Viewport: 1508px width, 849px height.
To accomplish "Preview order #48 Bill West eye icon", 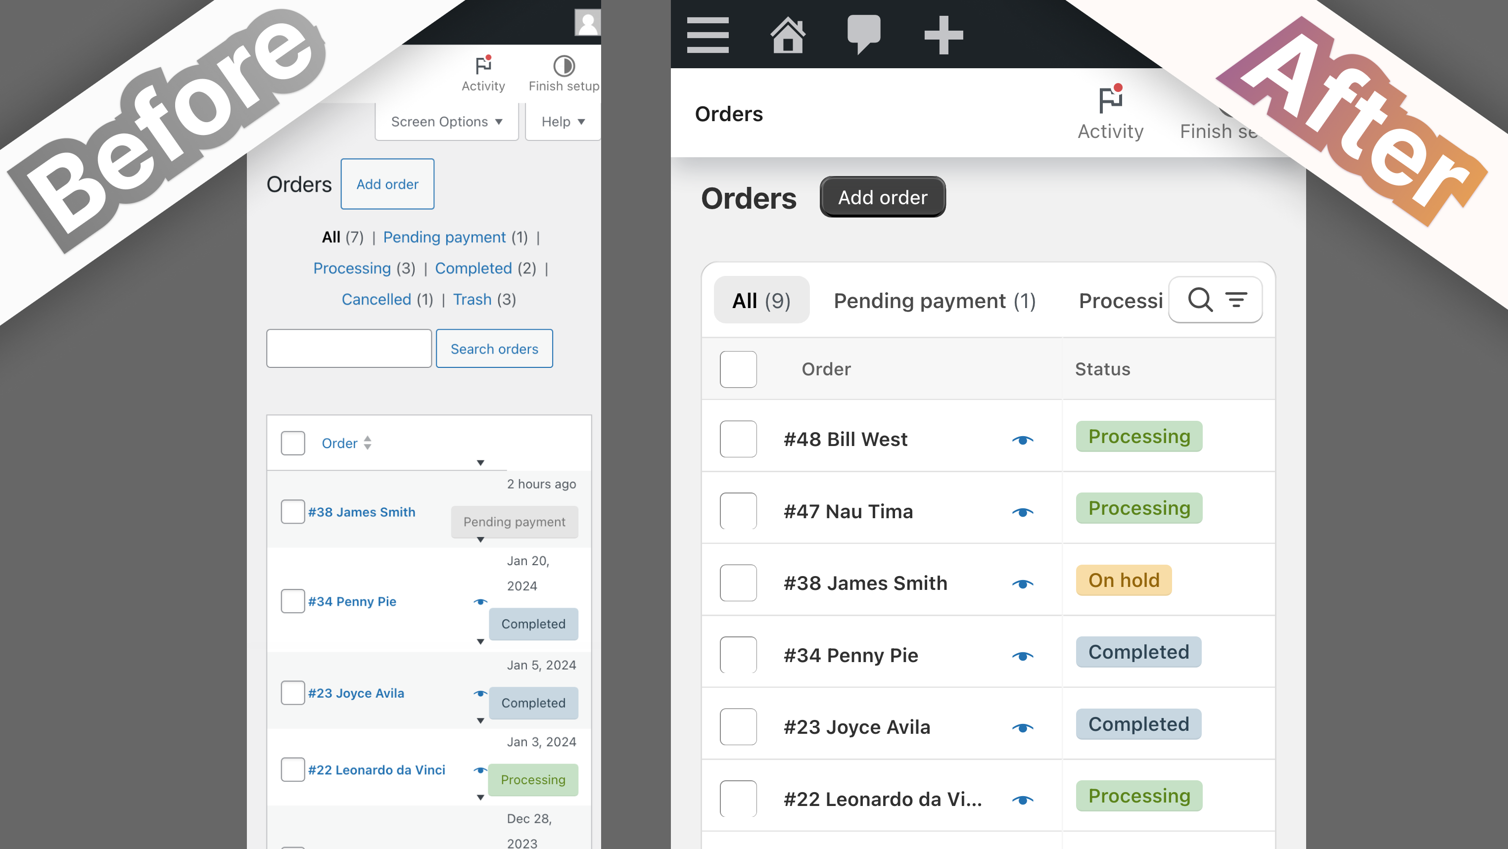I will pos(1023,440).
